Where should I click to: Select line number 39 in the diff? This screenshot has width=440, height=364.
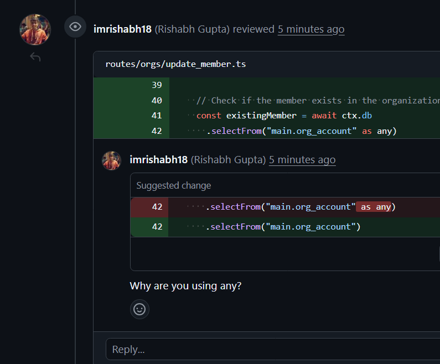[x=157, y=85]
